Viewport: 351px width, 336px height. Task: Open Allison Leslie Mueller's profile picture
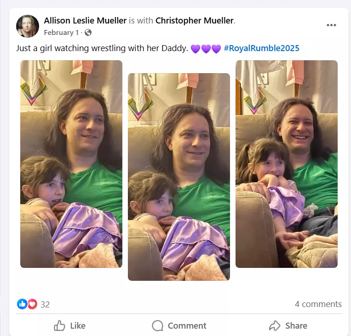(28, 26)
